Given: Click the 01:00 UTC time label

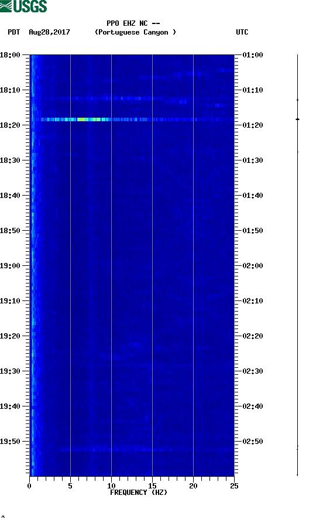Looking at the screenshot, I should click(x=253, y=55).
